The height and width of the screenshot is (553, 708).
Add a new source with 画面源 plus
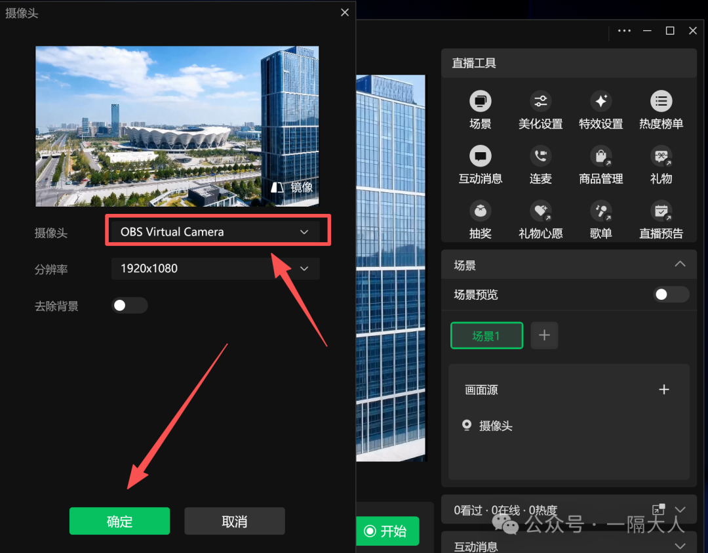(663, 390)
